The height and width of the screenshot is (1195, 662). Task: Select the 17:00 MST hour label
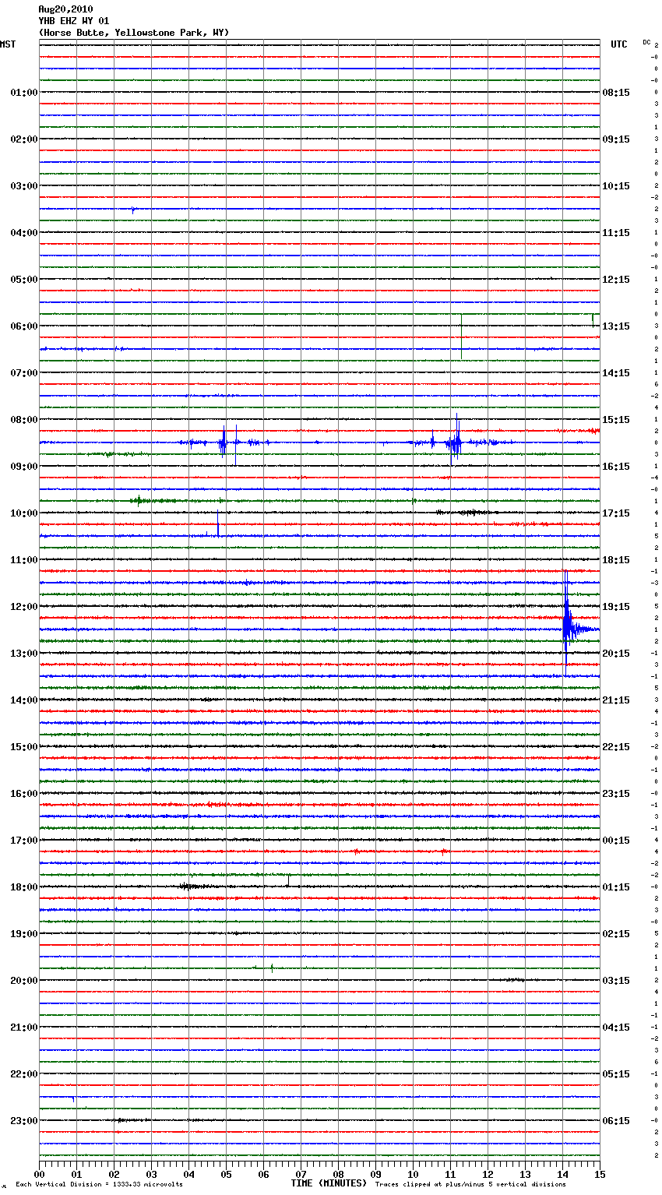tap(24, 841)
